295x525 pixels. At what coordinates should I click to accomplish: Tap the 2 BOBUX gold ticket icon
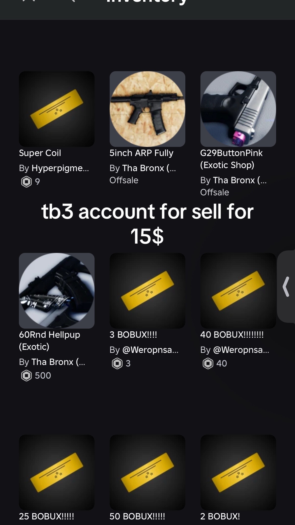238,472
